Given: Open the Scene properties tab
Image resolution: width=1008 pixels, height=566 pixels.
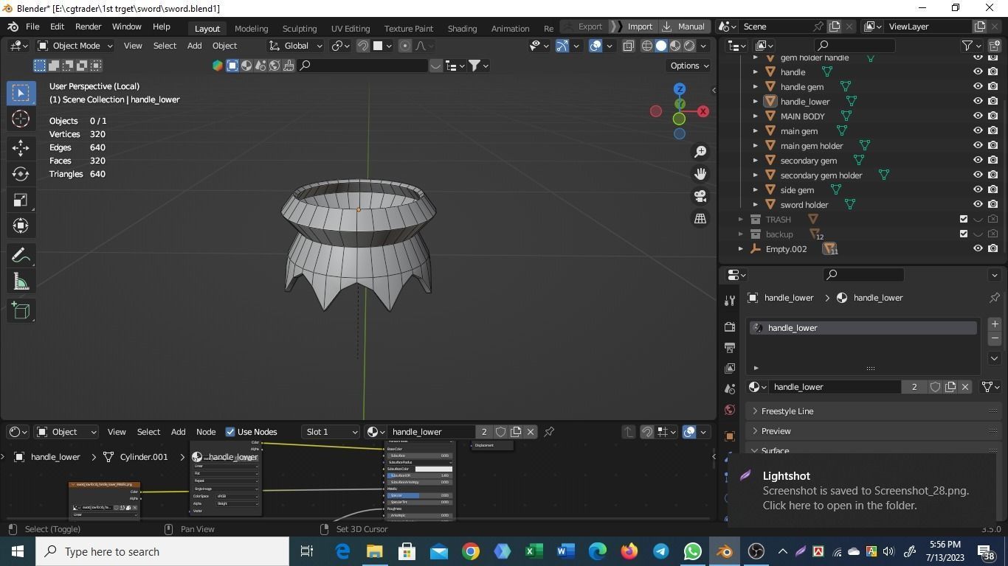Looking at the screenshot, I should (x=730, y=388).
